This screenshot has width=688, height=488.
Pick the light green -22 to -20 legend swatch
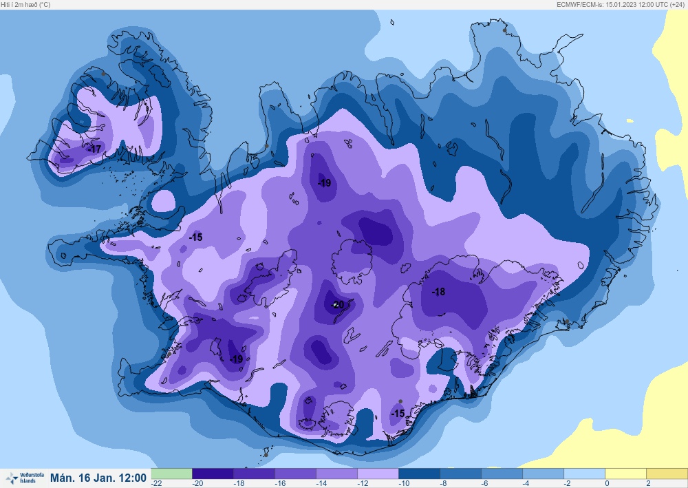[x=171, y=474]
